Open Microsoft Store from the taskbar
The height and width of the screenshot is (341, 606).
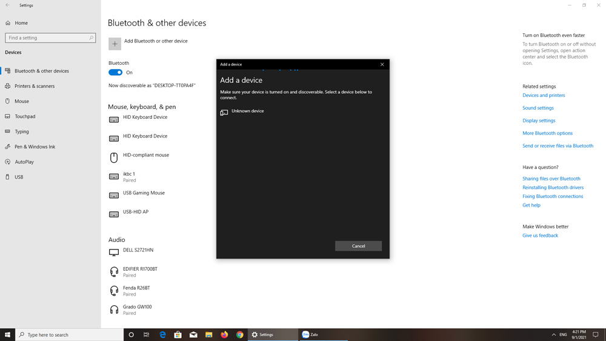178,335
